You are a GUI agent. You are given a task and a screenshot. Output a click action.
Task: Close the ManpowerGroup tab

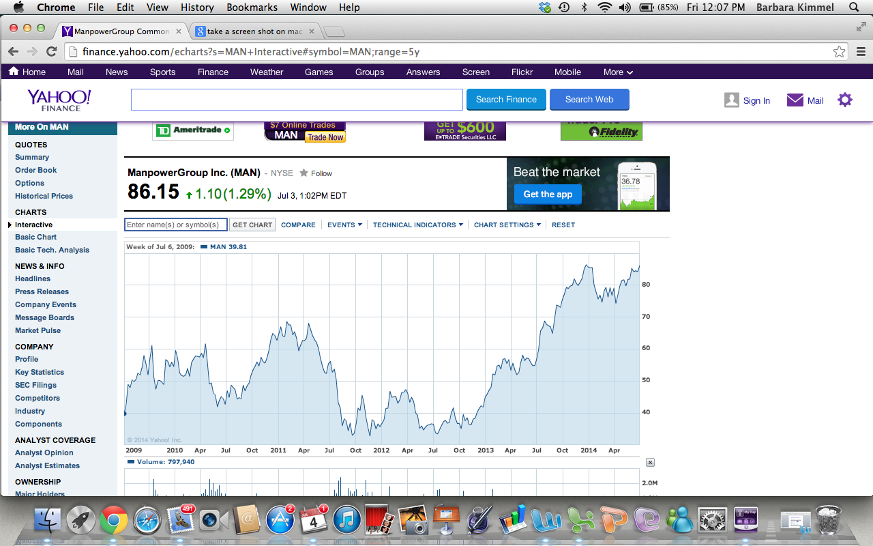[179, 31]
